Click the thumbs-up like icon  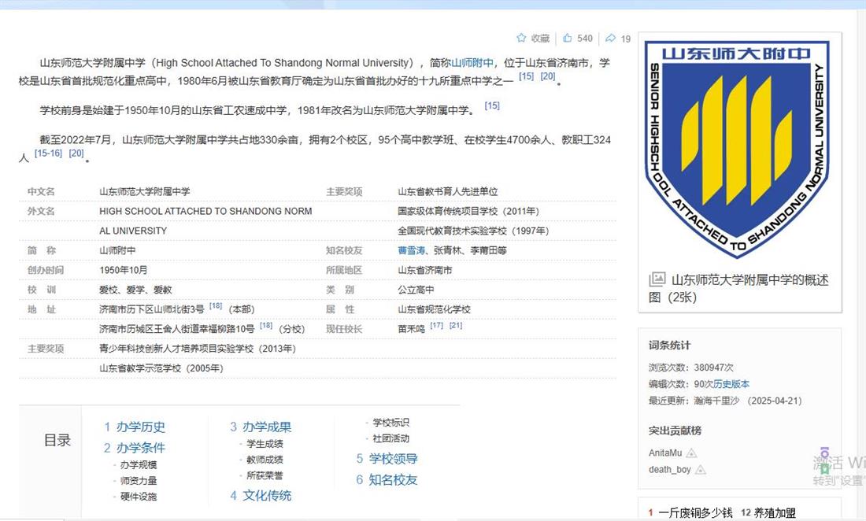tap(567, 38)
